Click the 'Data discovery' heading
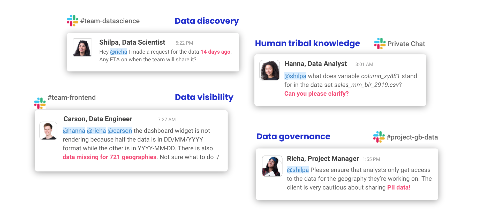The width and height of the screenshot is (484, 214). click(207, 21)
